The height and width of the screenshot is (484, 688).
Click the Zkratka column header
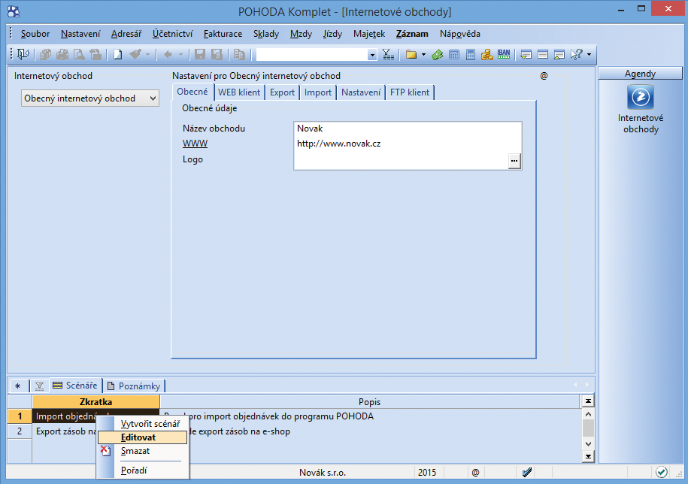(x=96, y=401)
